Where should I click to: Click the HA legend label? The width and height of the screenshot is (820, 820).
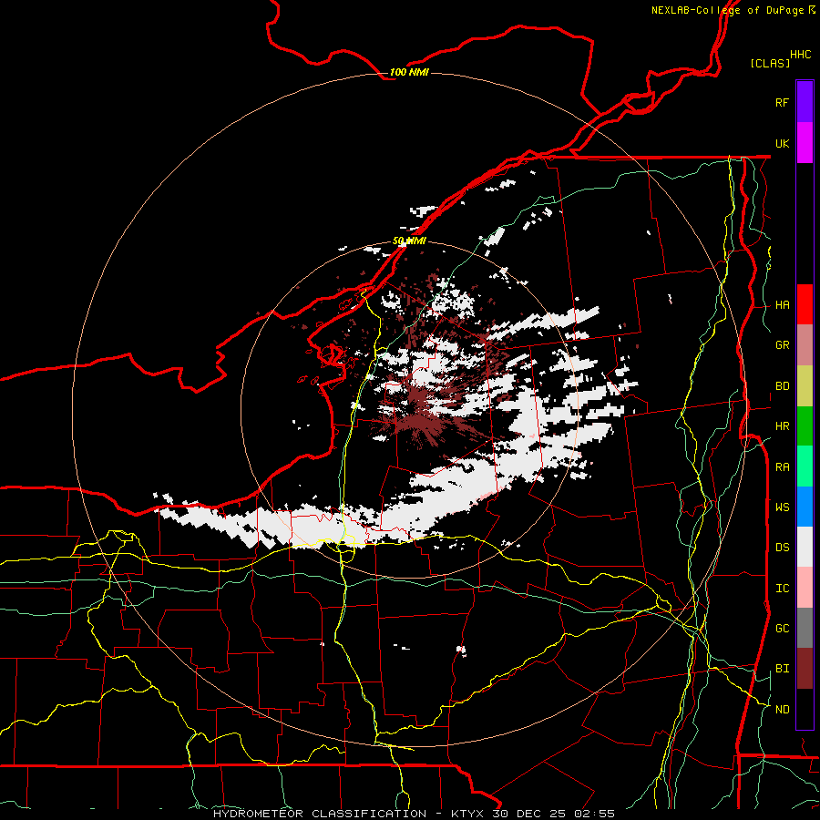pos(782,304)
